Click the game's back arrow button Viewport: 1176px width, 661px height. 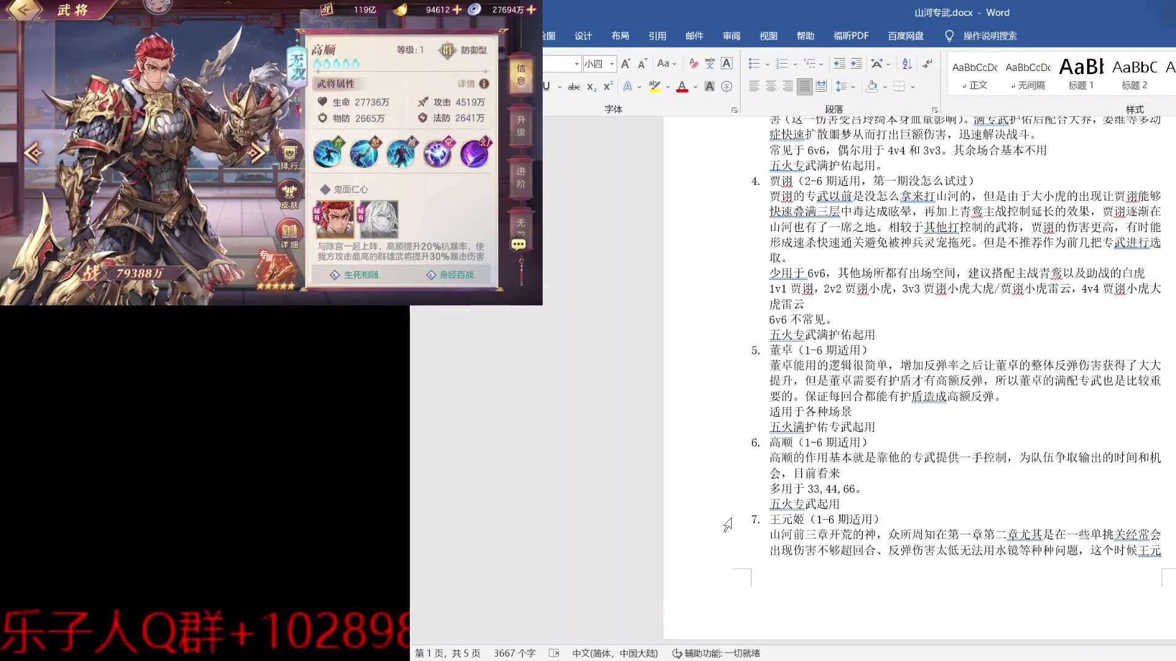point(23,9)
